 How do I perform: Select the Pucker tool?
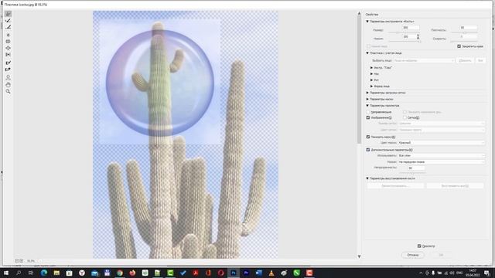pyautogui.click(x=9, y=41)
